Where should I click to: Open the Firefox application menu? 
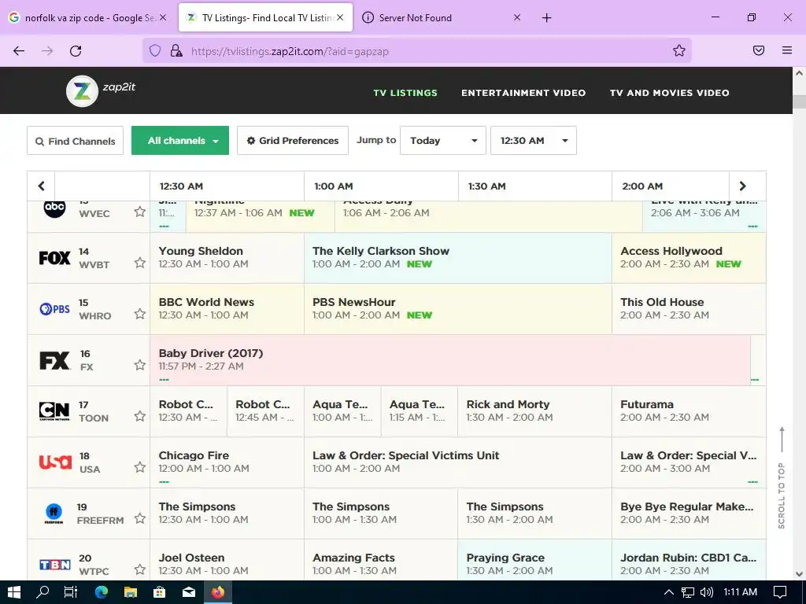coord(787,50)
